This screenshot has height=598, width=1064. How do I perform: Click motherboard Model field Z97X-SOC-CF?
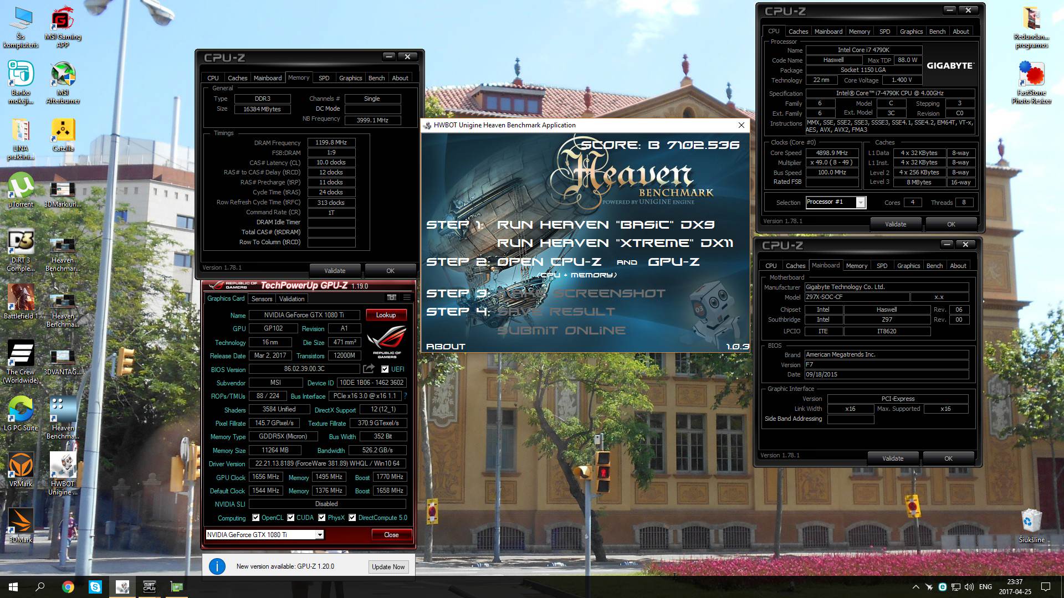[x=857, y=297]
